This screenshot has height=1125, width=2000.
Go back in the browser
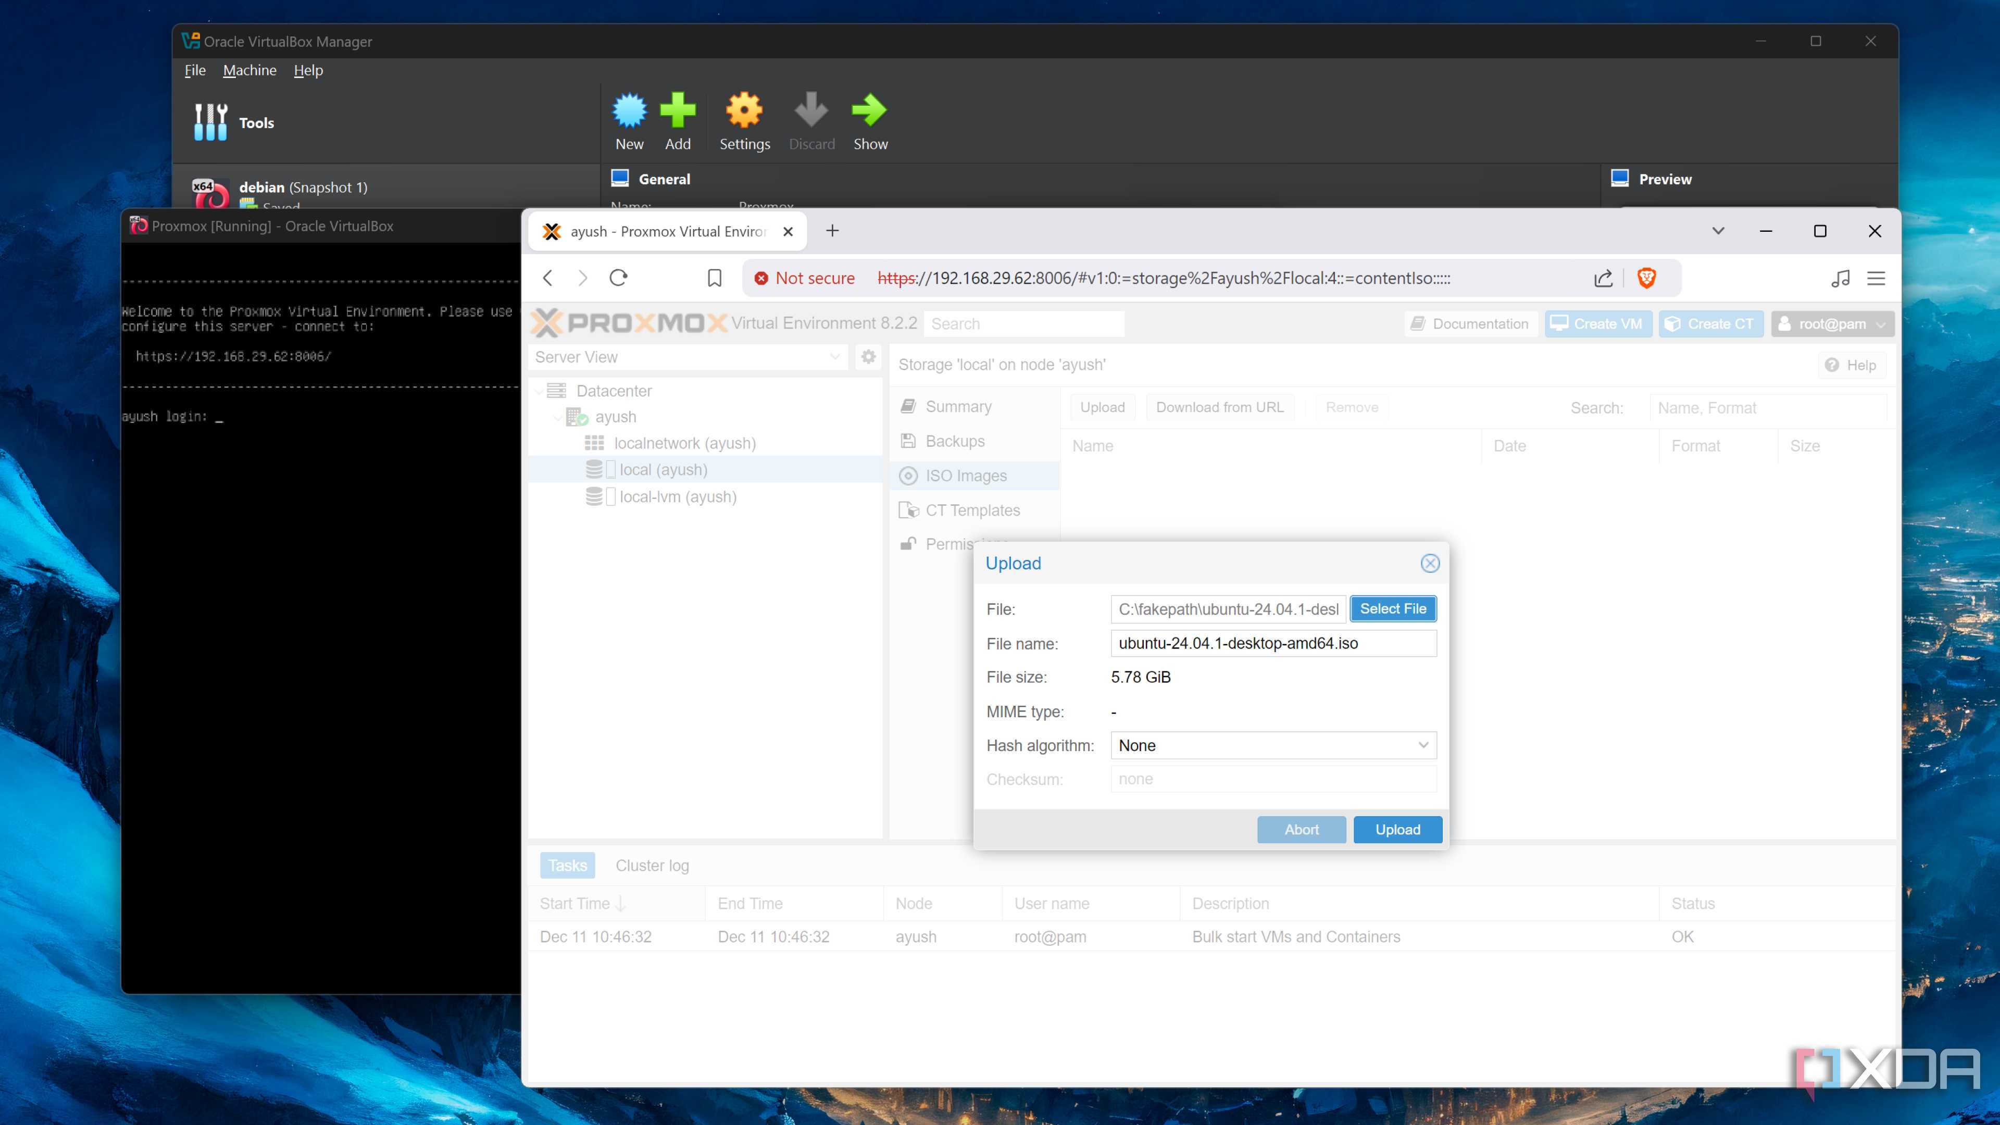547,278
